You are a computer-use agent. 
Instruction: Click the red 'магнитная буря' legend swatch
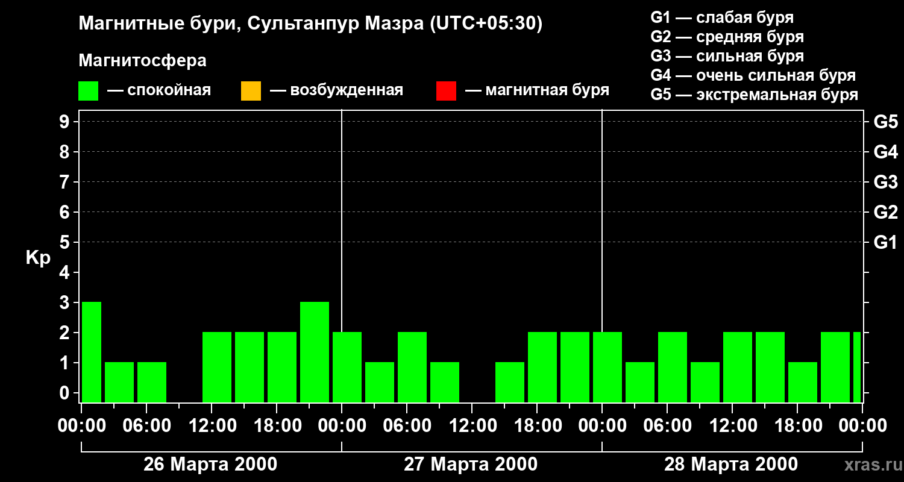click(446, 91)
